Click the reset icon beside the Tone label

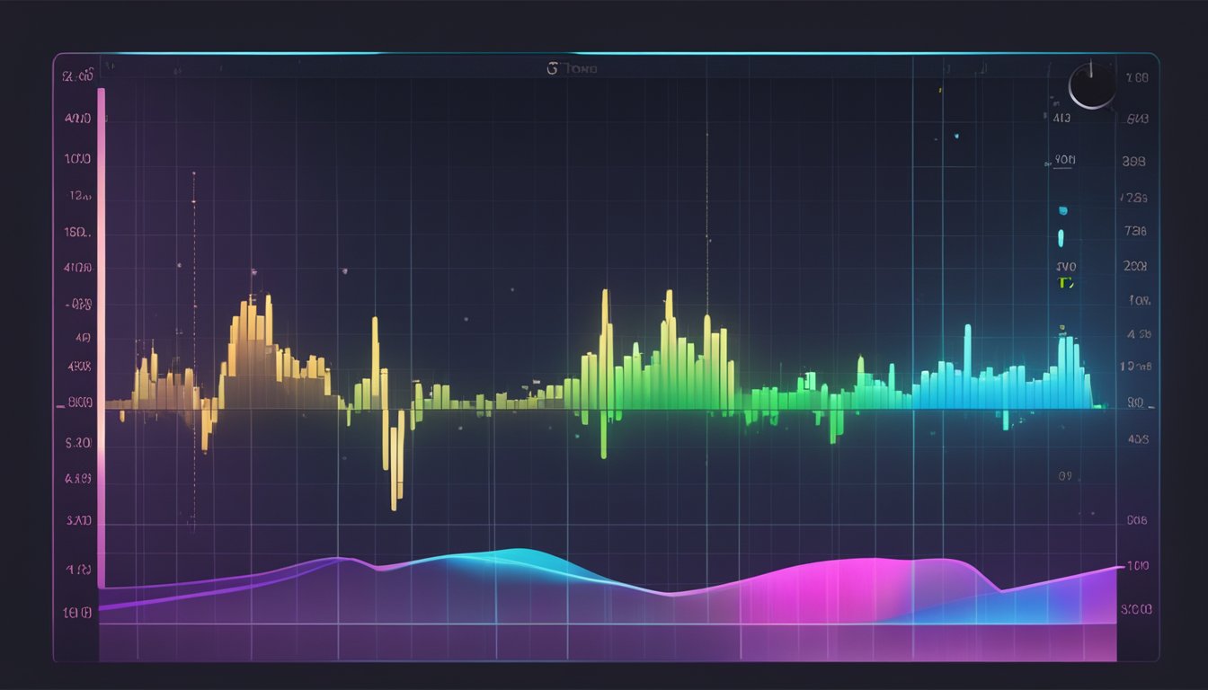(x=555, y=67)
